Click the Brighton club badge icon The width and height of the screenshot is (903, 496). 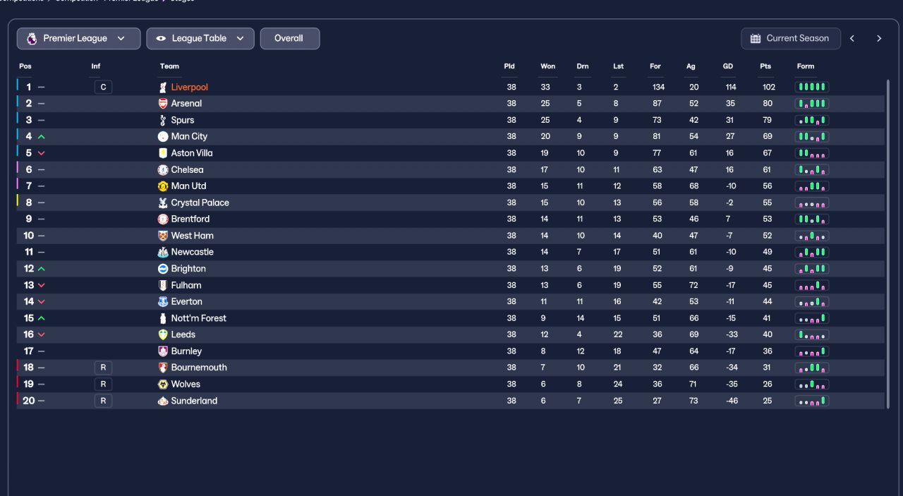pyautogui.click(x=163, y=269)
